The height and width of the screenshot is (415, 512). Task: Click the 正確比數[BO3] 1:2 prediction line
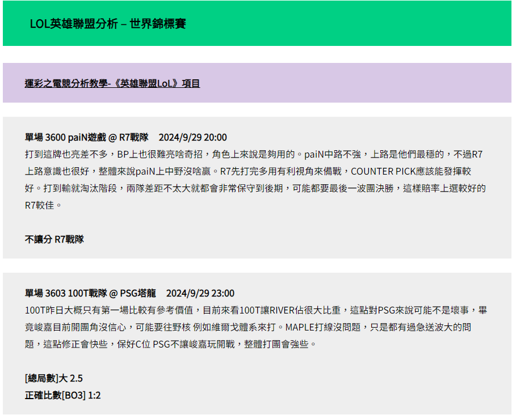[63, 395]
